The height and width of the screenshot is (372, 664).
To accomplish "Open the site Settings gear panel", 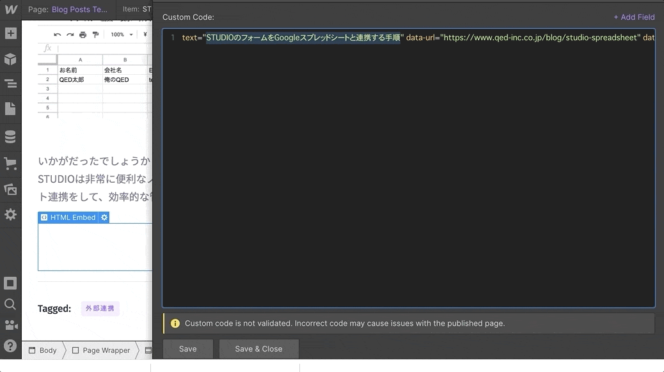I will (x=11, y=214).
